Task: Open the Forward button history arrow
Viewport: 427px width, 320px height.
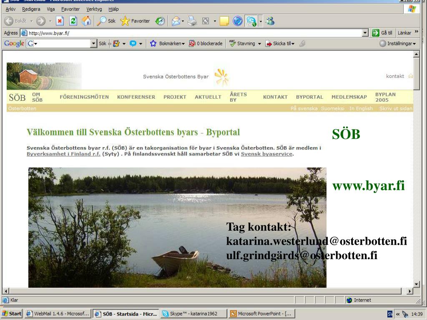Action: pos(50,21)
